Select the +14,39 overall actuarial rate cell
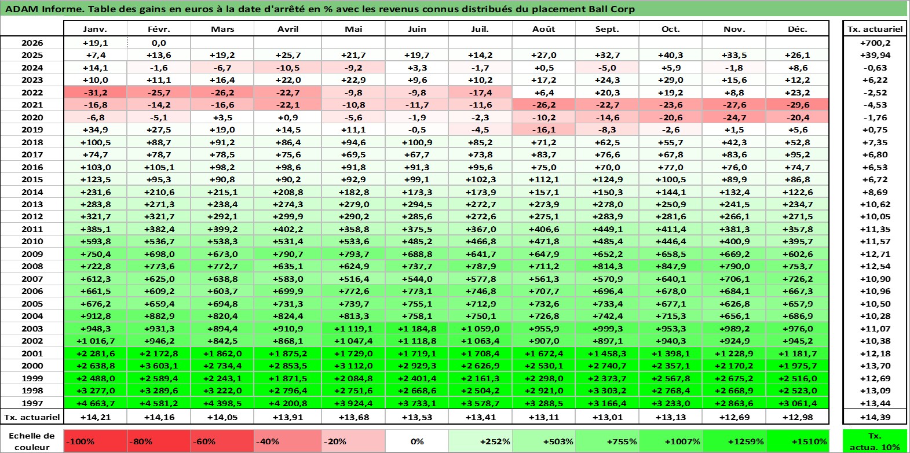 (x=875, y=417)
